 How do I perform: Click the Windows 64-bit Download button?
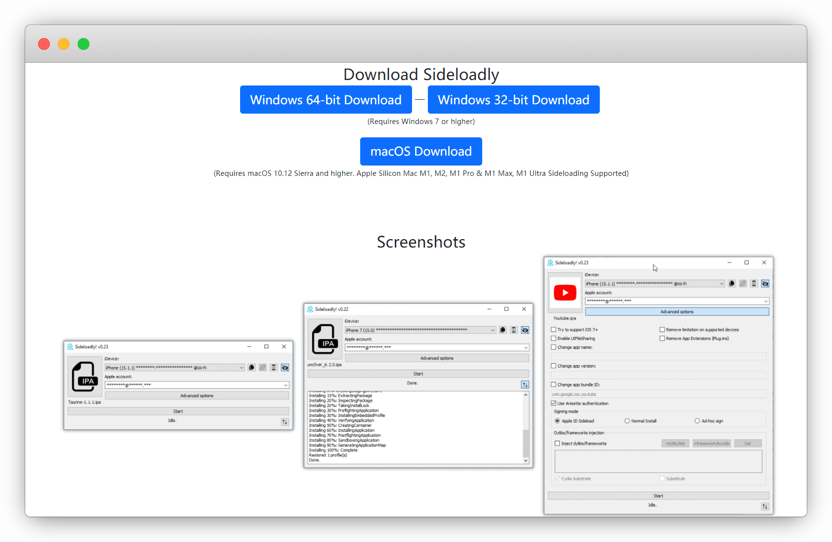[326, 100]
